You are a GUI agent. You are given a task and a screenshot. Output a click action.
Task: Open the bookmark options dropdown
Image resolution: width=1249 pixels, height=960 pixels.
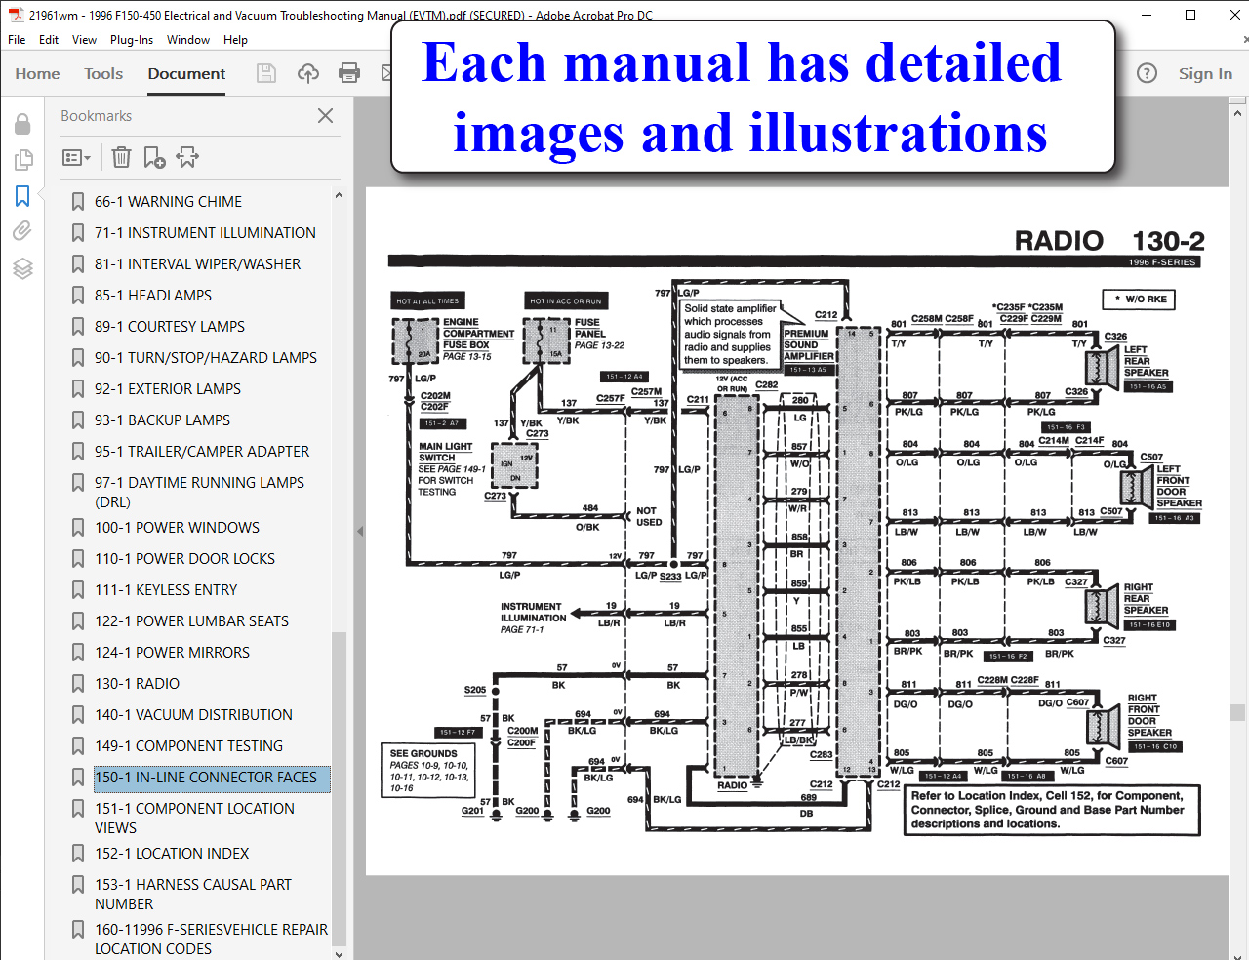click(x=76, y=157)
